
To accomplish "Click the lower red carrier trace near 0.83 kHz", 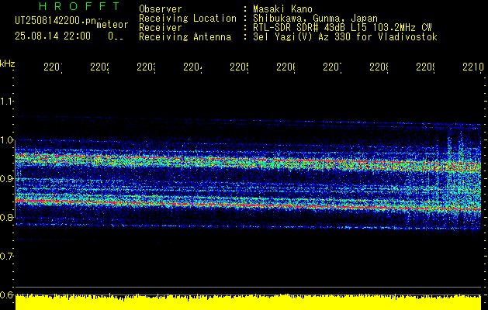I will tap(248, 205).
